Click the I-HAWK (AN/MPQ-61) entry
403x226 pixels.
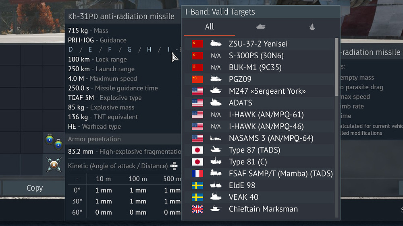[259, 115]
